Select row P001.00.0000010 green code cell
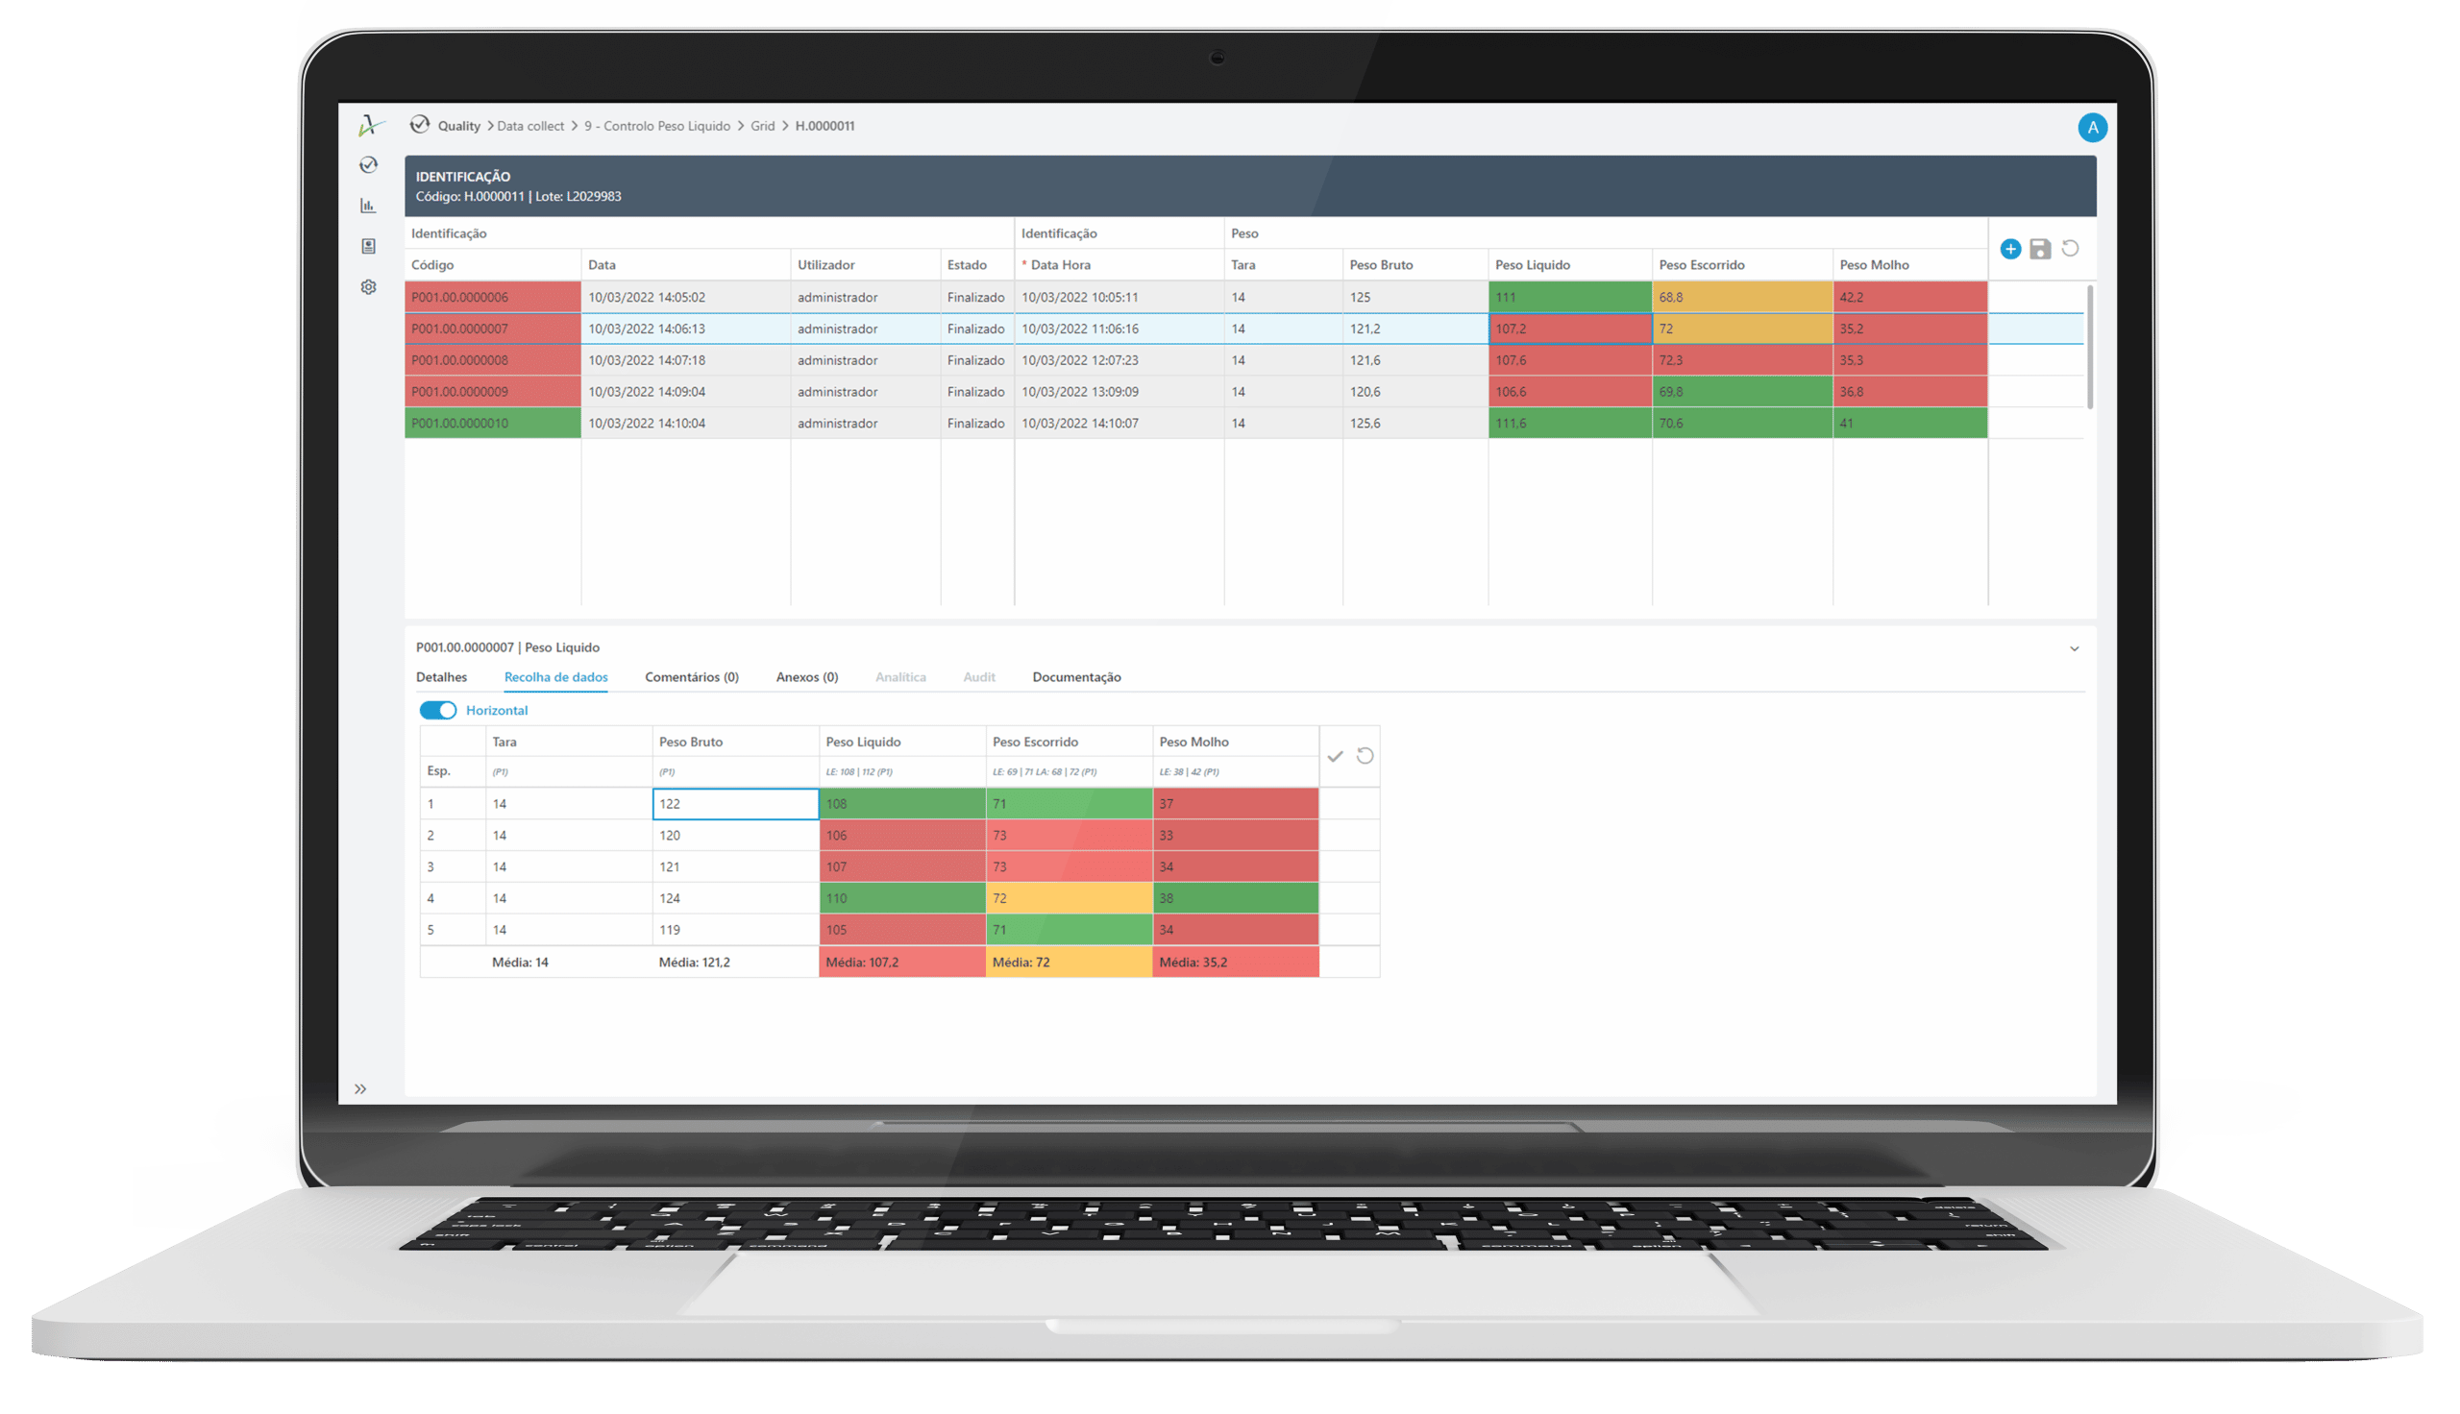Viewport: 2460px width, 1414px height. coord(492,424)
